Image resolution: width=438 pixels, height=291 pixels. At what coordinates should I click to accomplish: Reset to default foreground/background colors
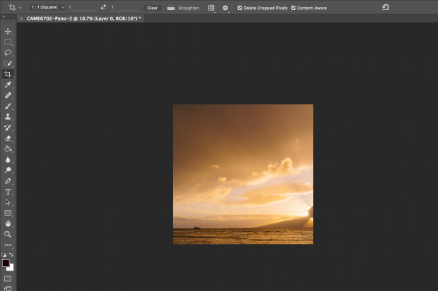click(4, 255)
